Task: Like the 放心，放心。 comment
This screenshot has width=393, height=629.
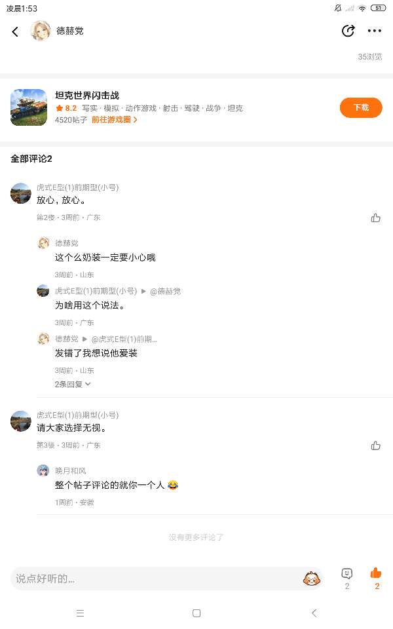Action: [x=375, y=218]
